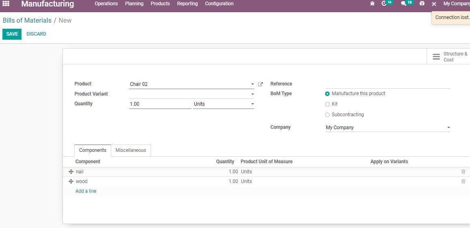The image size is (470, 228).
Task: Expand the Product dropdown arrow
Action: pyautogui.click(x=252, y=84)
